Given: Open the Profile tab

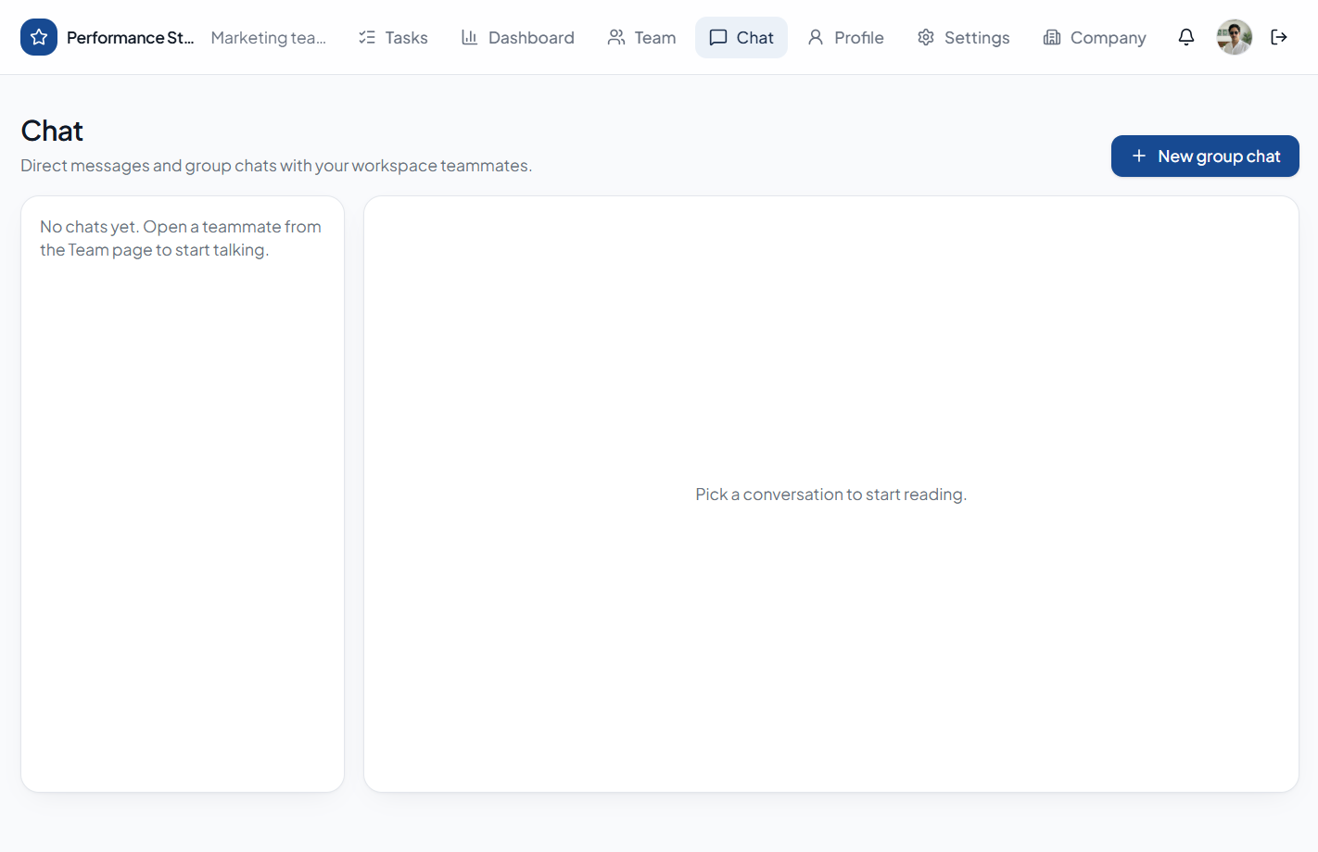Looking at the screenshot, I should [845, 37].
